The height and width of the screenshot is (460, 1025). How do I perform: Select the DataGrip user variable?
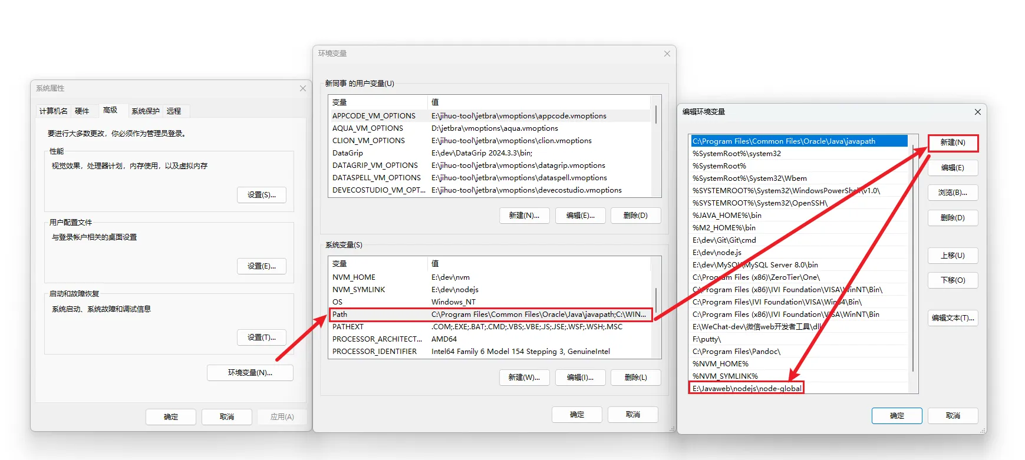[489, 153]
